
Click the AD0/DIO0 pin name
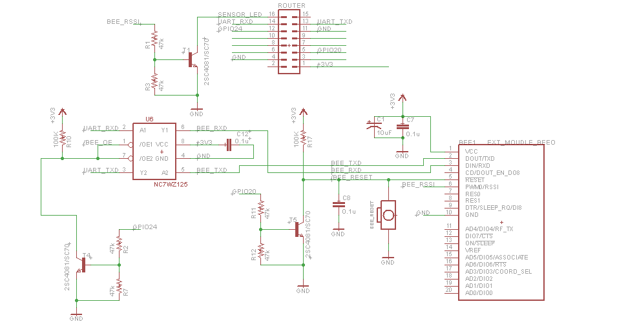[x=479, y=292]
